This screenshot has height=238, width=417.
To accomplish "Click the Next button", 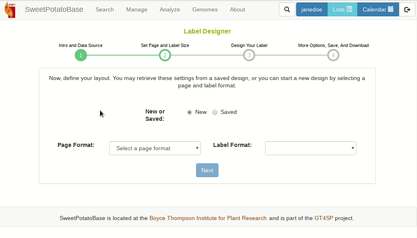I will click(207, 170).
